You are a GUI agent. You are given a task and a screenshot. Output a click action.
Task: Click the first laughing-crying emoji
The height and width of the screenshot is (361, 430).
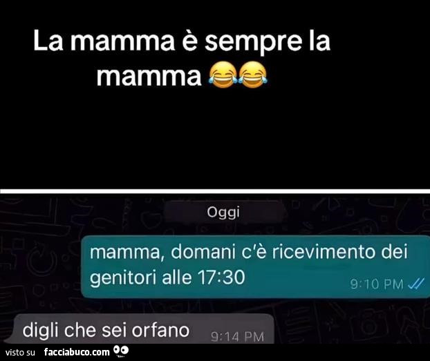223,75
